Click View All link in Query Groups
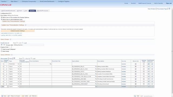The image size is (173, 97). [7, 43]
